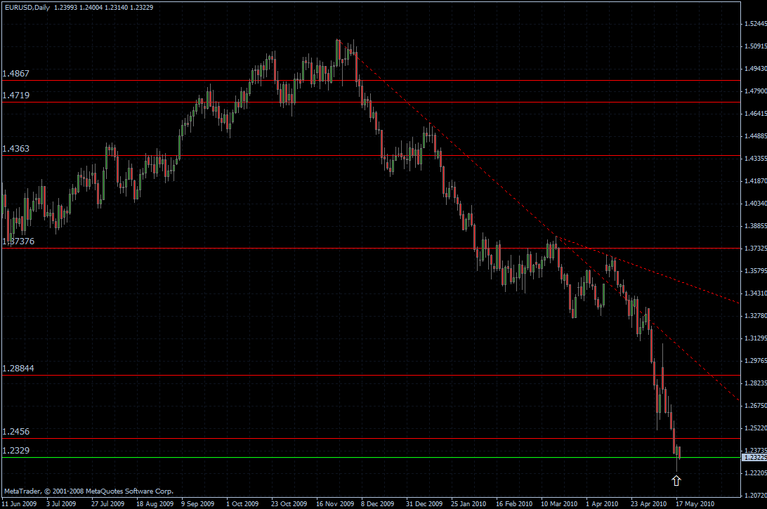Click the 1.43355 price scale value

click(755, 159)
